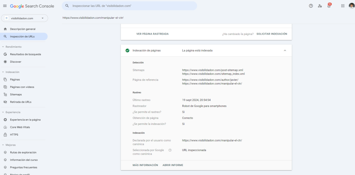Click the Discover asterisk icon
This screenshot has width=355, height=175.
[5, 62]
